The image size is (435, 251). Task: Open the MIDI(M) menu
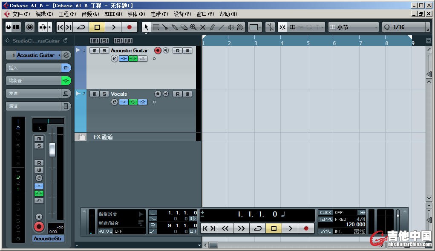(113, 14)
